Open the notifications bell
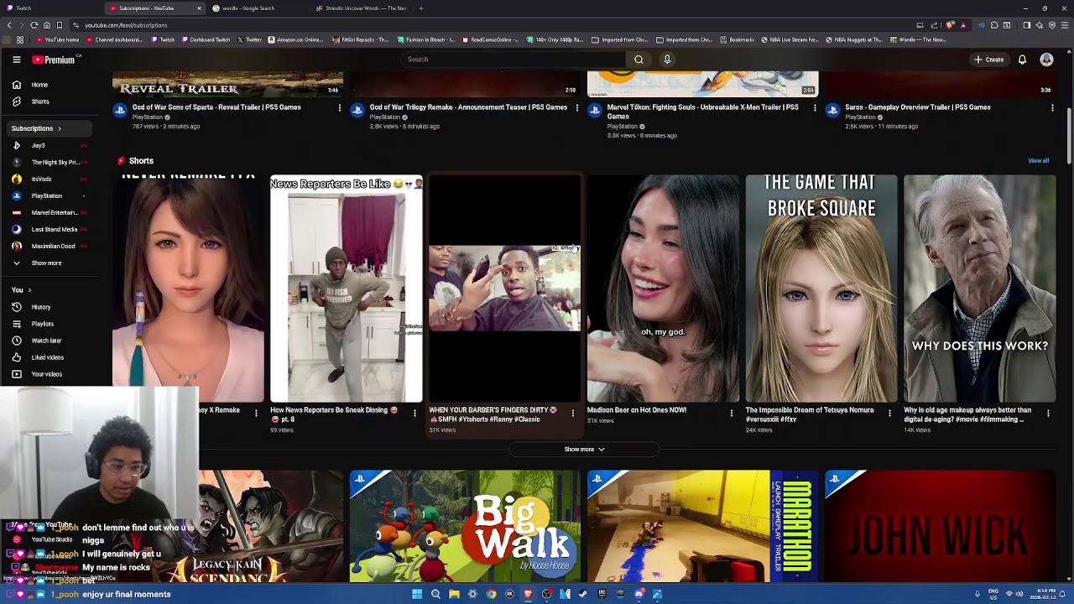 [x=1022, y=60]
